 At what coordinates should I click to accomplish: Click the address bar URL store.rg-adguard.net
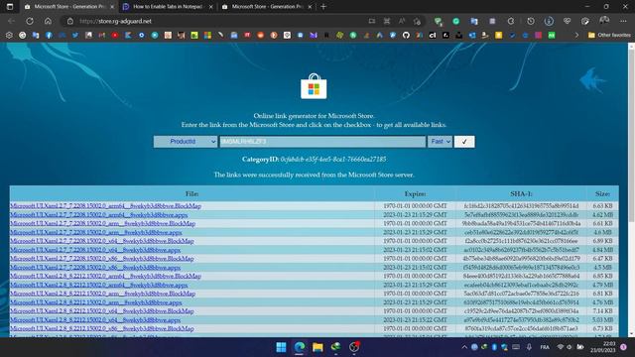click(115, 21)
